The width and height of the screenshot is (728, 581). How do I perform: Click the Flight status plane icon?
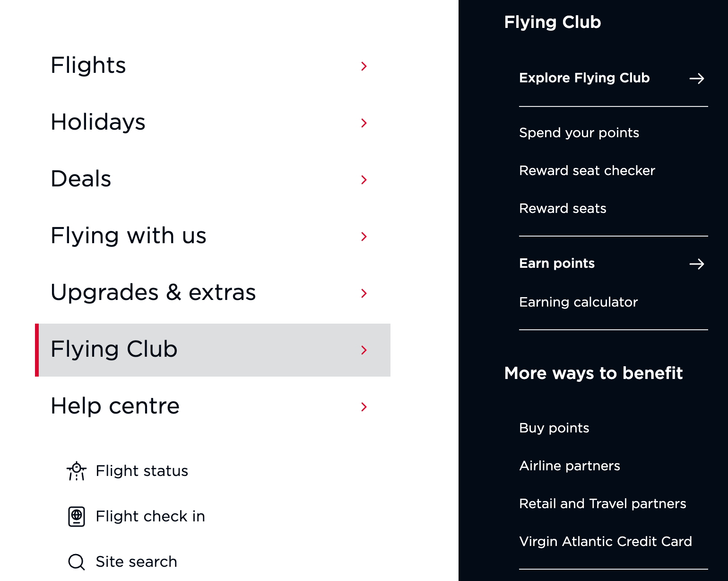point(76,471)
